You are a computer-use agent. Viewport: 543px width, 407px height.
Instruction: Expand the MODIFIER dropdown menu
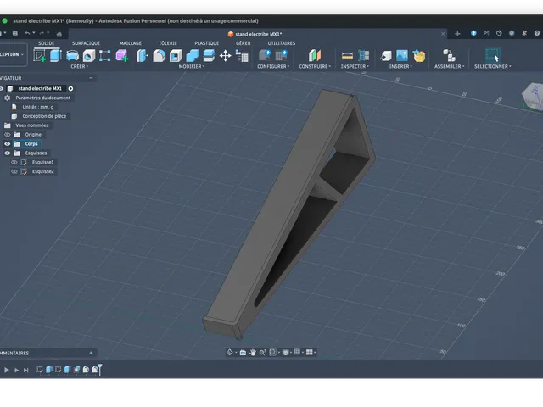coord(192,66)
